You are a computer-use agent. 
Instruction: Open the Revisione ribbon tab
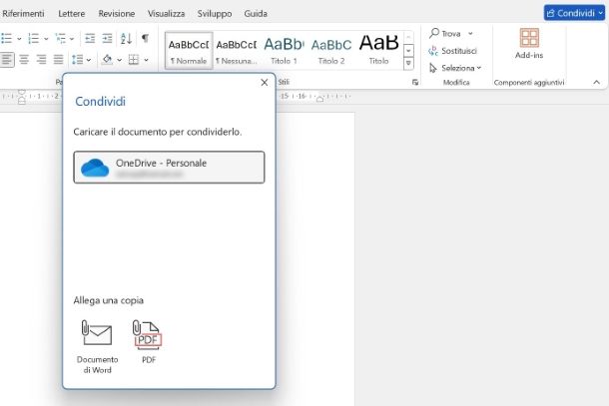pyautogui.click(x=117, y=14)
